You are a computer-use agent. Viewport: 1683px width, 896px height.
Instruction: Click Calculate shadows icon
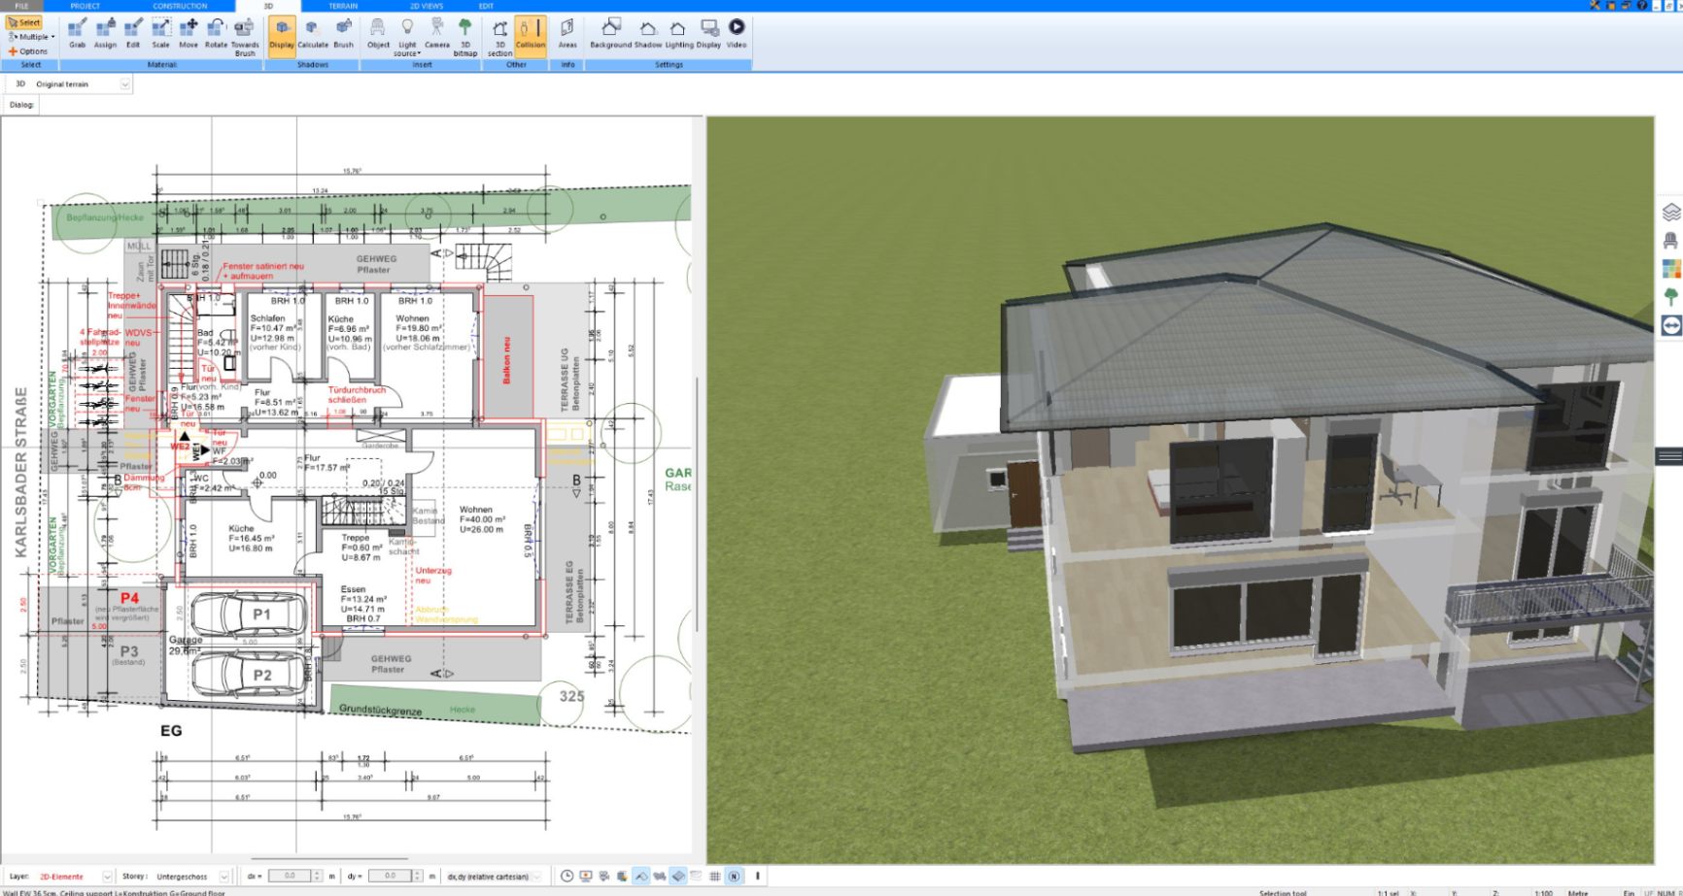click(313, 34)
